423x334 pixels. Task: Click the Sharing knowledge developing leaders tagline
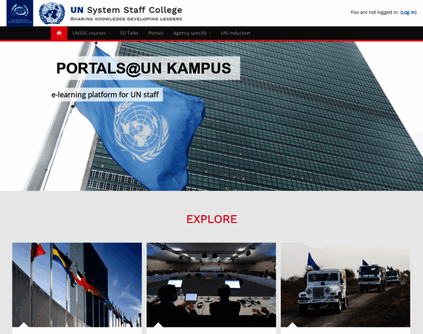tap(126, 19)
